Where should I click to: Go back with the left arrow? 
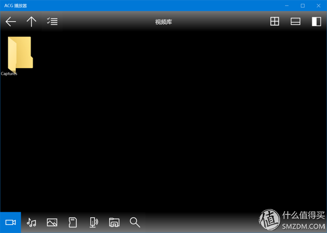pyautogui.click(x=11, y=22)
